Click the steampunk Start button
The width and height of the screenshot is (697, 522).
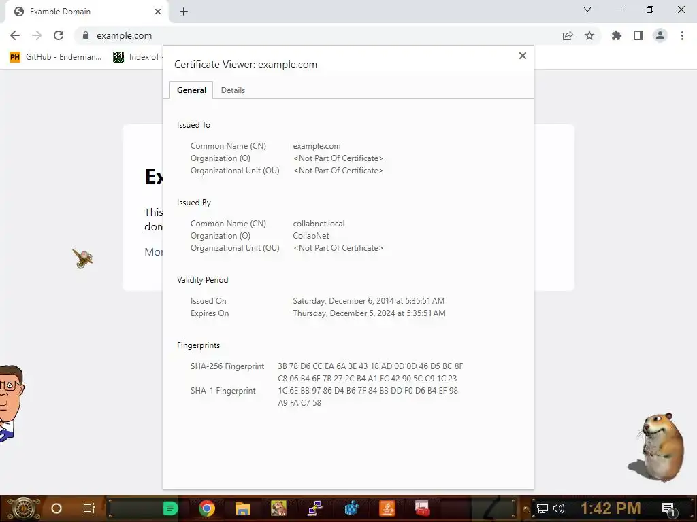(23, 508)
